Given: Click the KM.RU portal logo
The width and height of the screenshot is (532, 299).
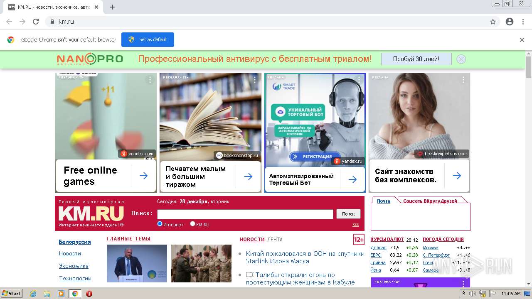Looking at the screenshot, I should pyautogui.click(x=91, y=214).
